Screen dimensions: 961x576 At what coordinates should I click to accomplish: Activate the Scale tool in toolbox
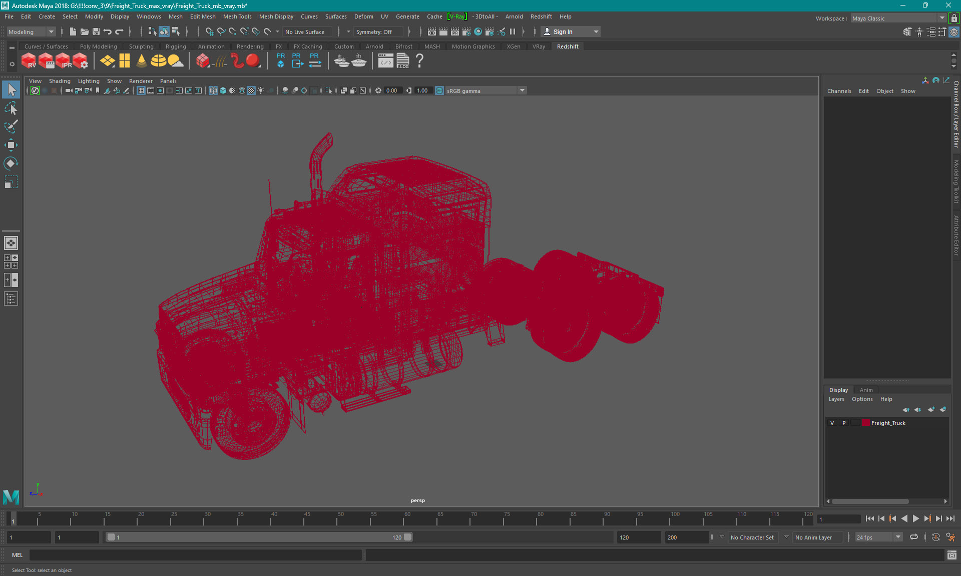tap(11, 182)
